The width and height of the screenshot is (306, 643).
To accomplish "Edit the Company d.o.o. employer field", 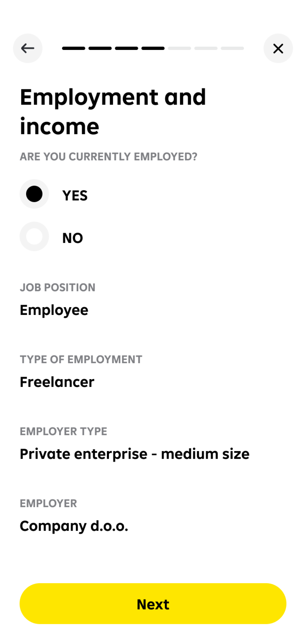I will coord(74,526).
